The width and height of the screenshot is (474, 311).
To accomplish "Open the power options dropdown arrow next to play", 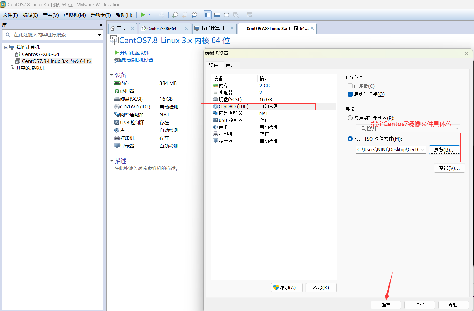I will tap(150, 15).
